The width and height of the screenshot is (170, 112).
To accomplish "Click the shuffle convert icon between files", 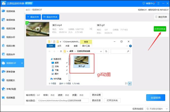I will [x=91, y=29].
